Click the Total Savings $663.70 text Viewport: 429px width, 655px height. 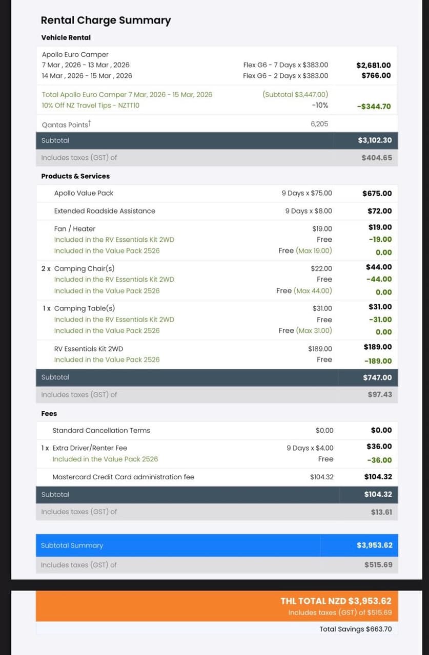(x=355, y=629)
